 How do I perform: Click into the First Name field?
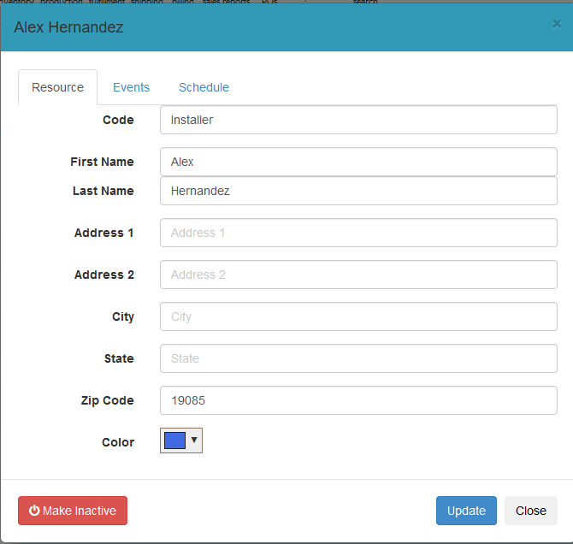358,162
